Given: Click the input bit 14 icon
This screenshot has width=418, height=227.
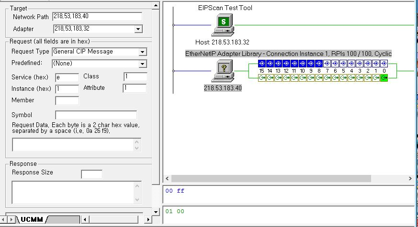Looking at the screenshot, I should pyautogui.click(x=270, y=64).
